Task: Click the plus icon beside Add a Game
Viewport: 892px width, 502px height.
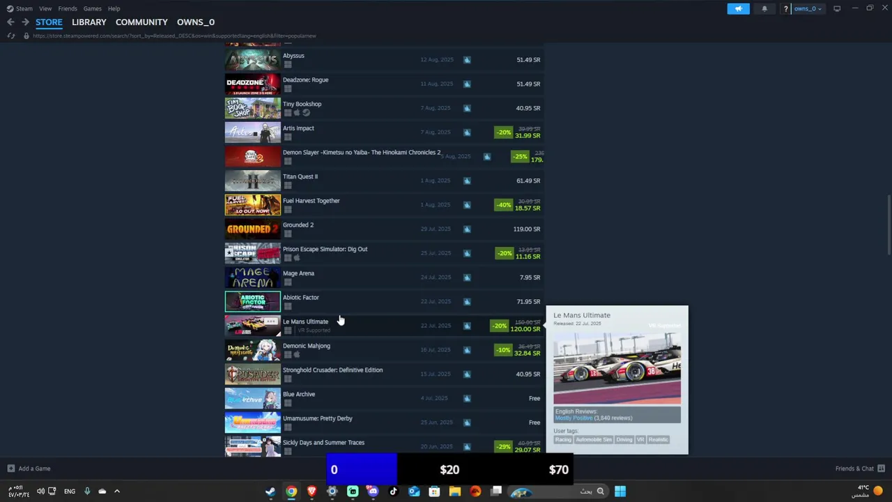Action: [x=10, y=469]
